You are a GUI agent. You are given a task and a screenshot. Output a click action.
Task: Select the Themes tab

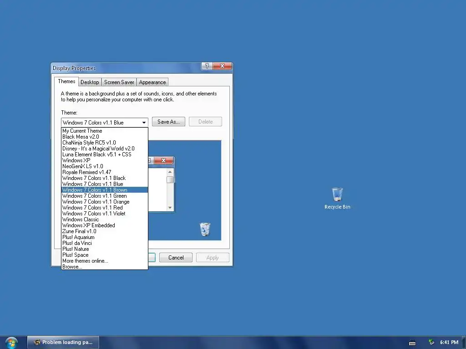pyautogui.click(x=66, y=81)
